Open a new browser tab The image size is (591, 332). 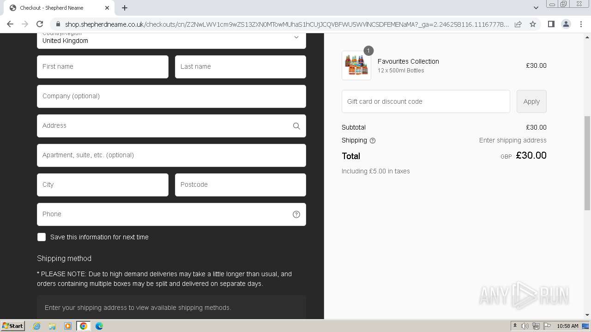tap(125, 8)
